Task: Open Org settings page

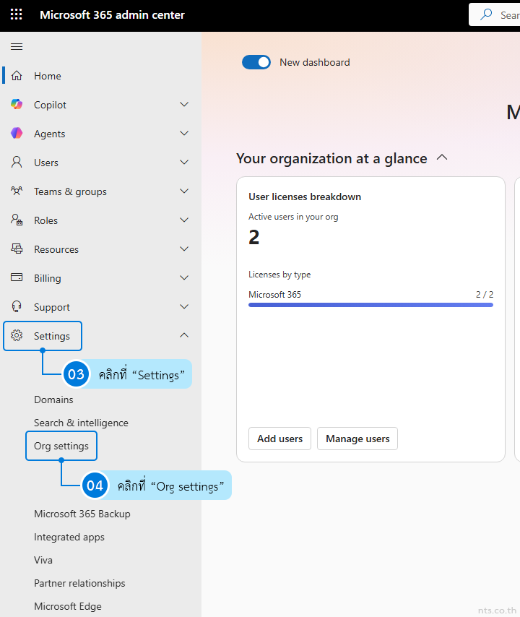Action: coord(61,446)
